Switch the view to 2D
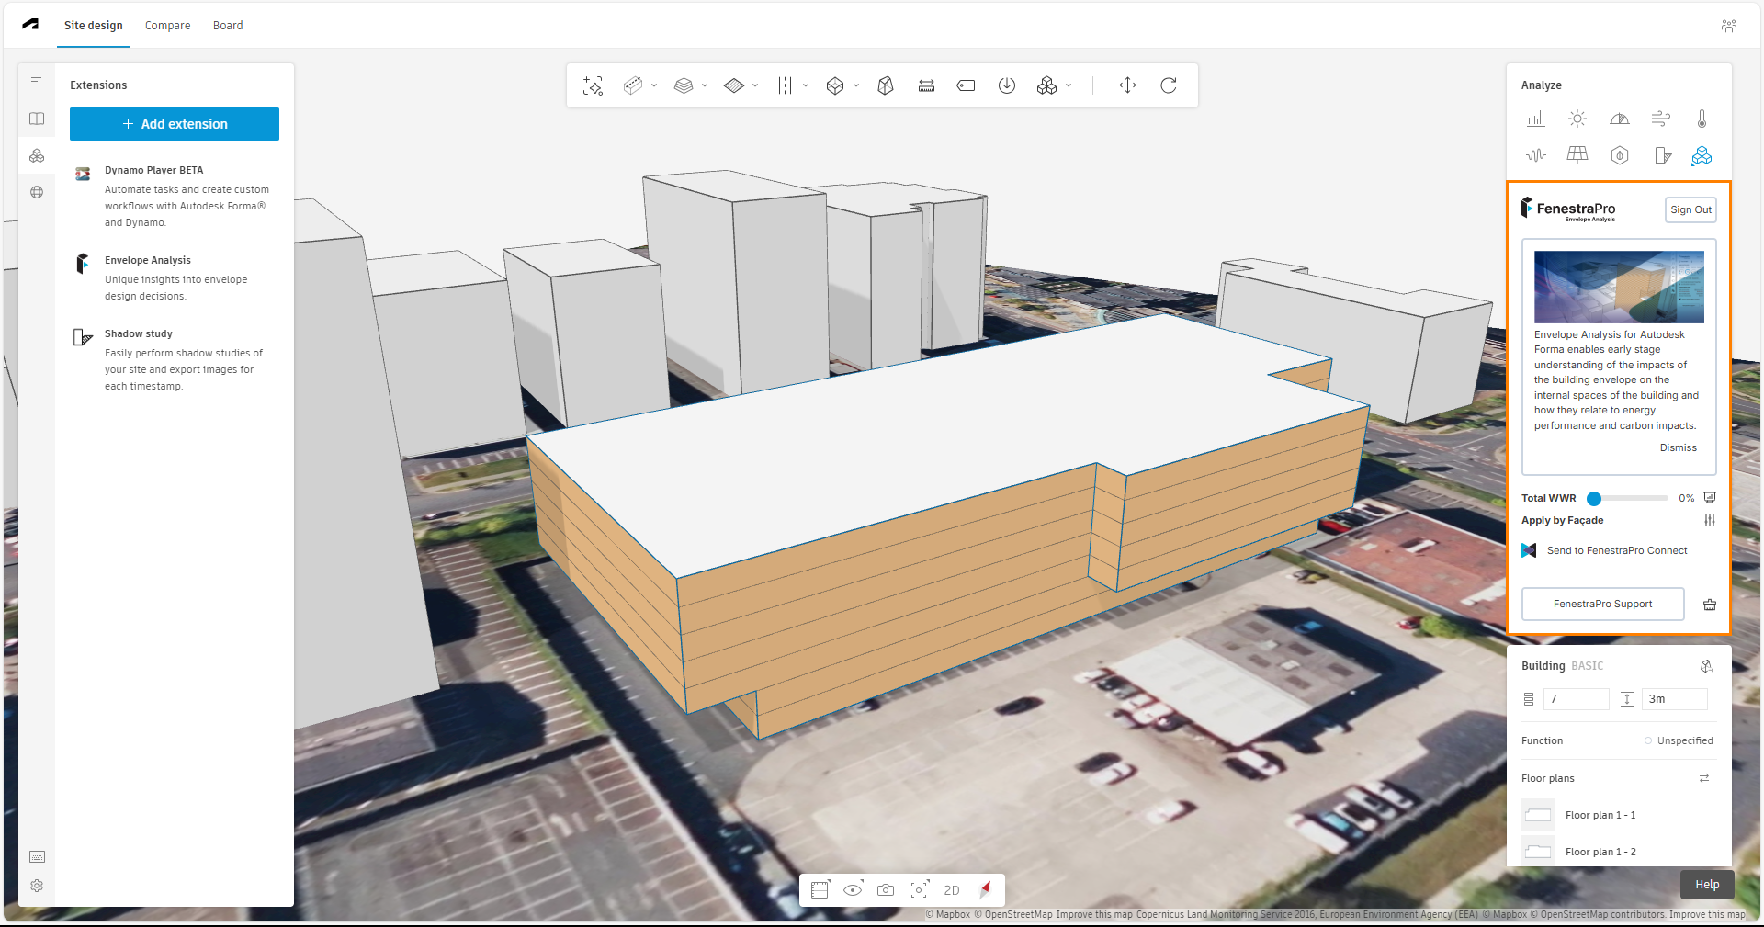The width and height of the screenshot is (1764, 927). tap(952, 890)
